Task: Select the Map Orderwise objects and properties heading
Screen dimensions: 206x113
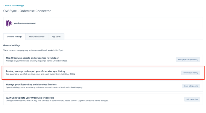Action: pyautogui.click(x=32, y=58)
